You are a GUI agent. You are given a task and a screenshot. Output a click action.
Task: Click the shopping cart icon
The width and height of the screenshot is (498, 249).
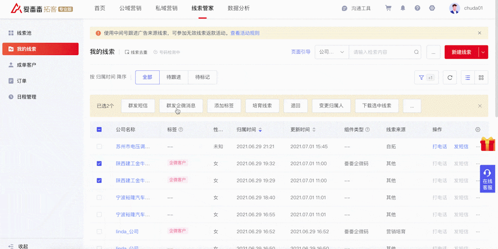click(388, 8)
